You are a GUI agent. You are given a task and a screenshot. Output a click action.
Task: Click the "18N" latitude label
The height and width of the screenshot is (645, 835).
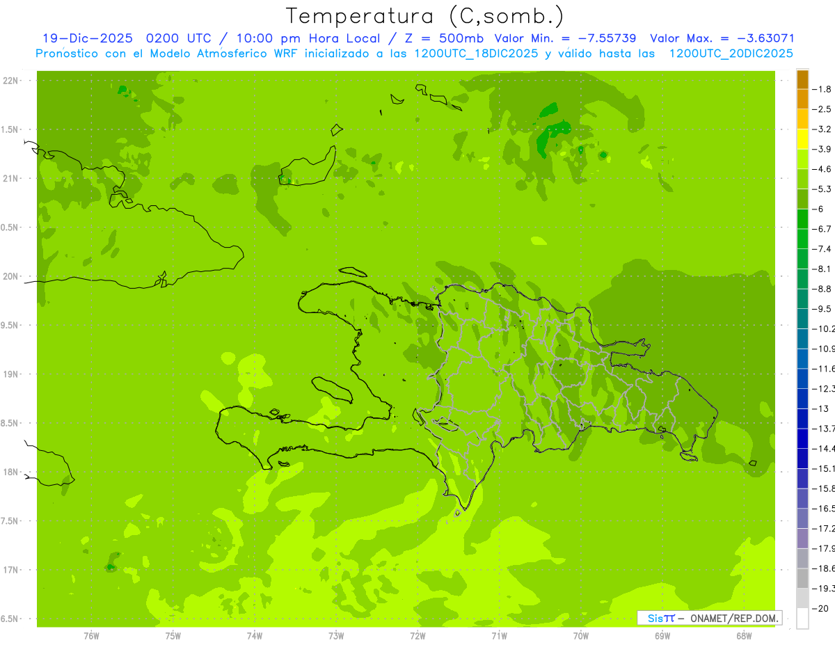[11, 472]
